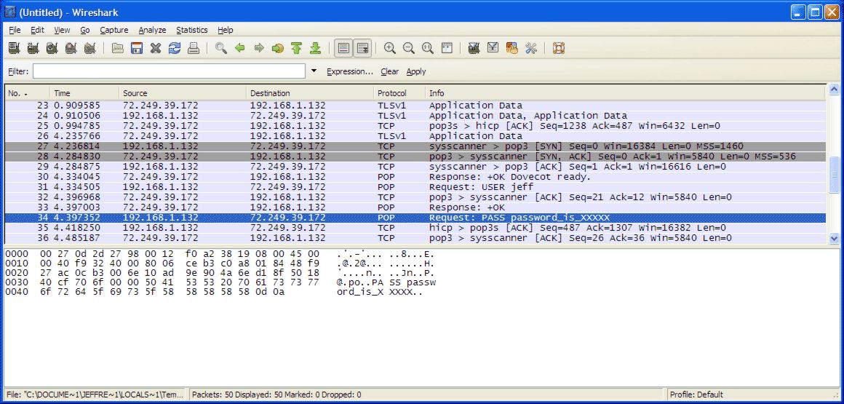Image resolution: width=844 pixels, height=404 pixels.
Task: Click the packet list scrollbar down arrow
Action: [835, 237]
